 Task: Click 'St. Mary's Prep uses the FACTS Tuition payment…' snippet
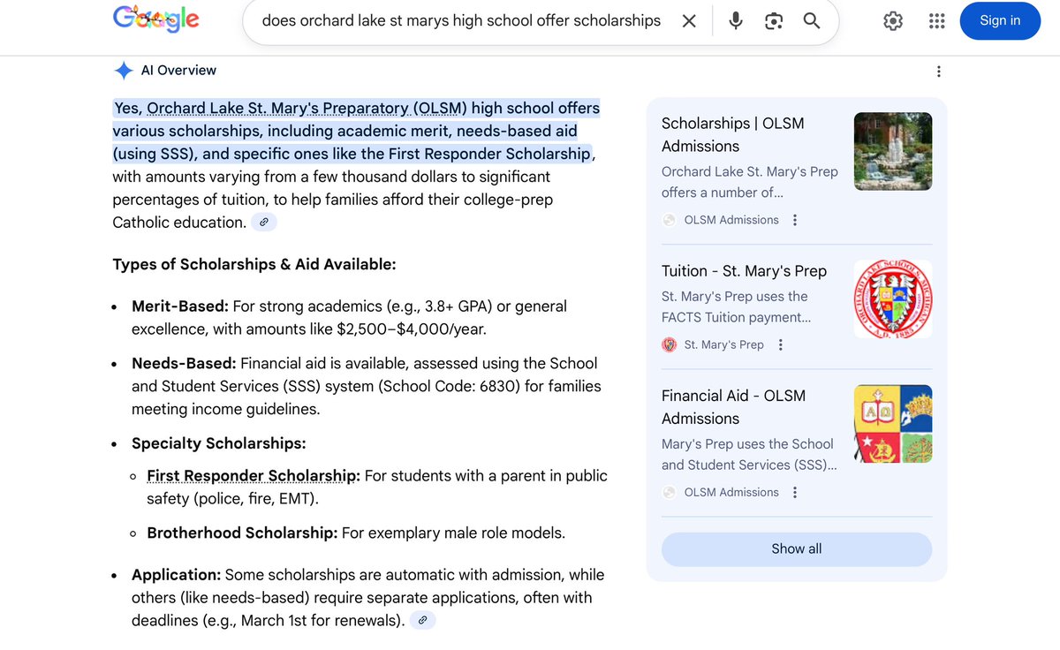coord(736,306)
